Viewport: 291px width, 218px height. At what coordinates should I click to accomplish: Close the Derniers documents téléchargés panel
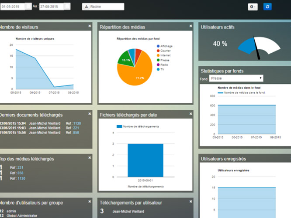click(90, 113)
